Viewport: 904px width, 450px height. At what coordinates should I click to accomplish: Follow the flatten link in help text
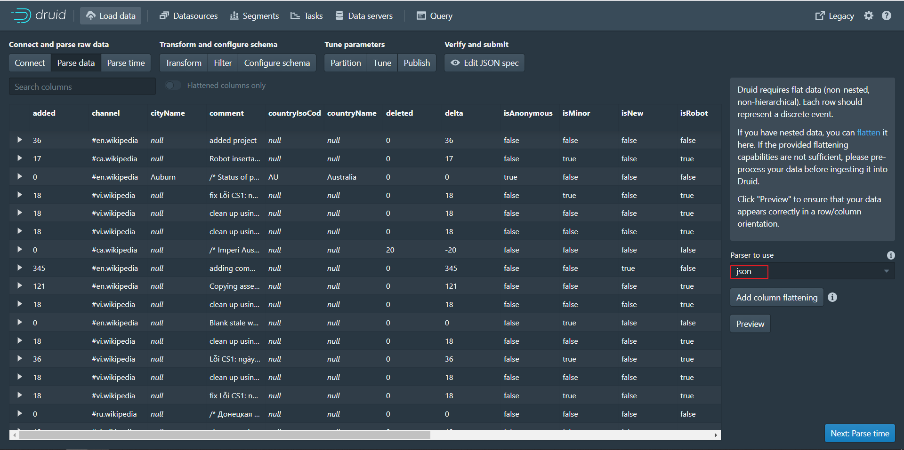point(868,133)
